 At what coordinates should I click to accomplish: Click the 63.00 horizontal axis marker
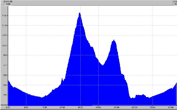coord(135,107)
